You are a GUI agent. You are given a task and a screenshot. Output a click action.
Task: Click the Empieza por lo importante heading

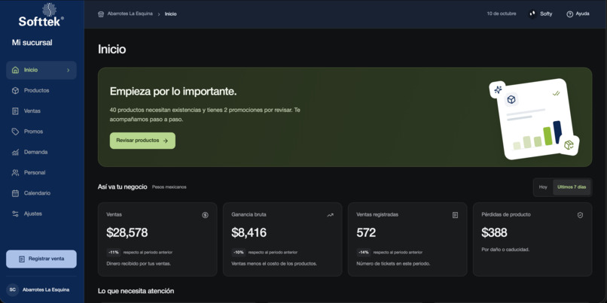tap(173, 92)
